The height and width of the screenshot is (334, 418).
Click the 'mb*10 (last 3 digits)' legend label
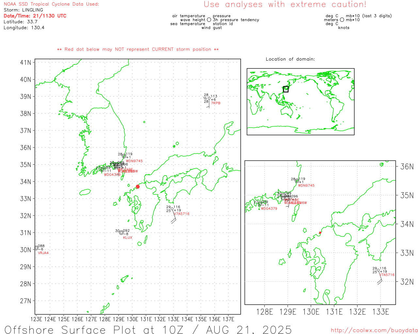[x=369, y=16]
